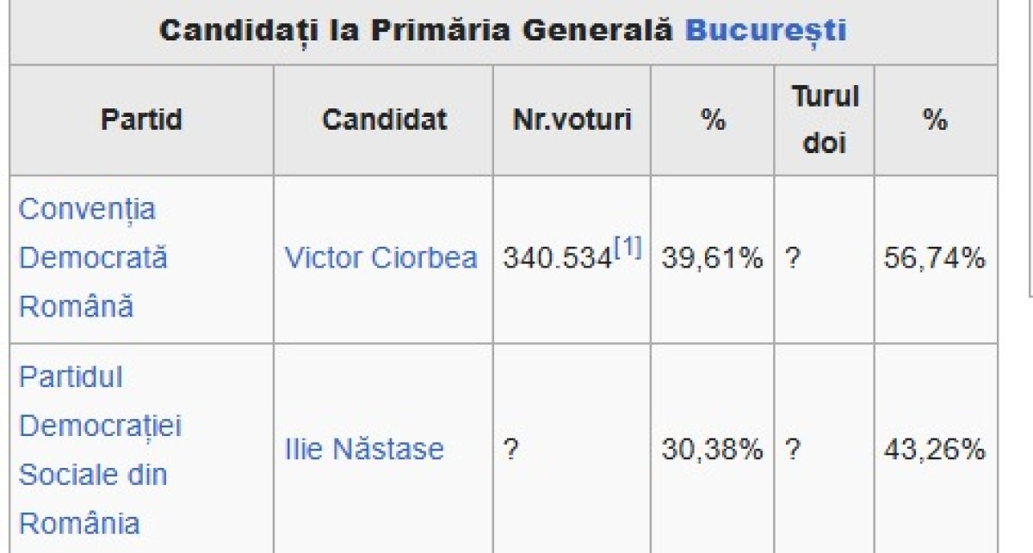Select the 43,26% second-round cell
Screen dimensions: 1033x553
936,449
